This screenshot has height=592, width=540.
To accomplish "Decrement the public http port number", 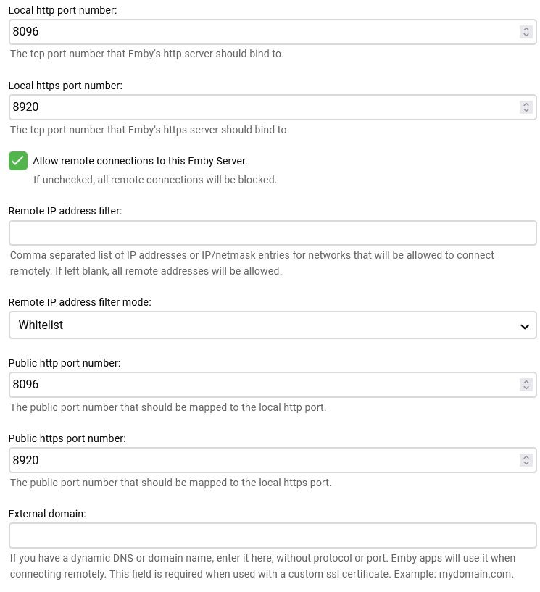I will 526,388.
